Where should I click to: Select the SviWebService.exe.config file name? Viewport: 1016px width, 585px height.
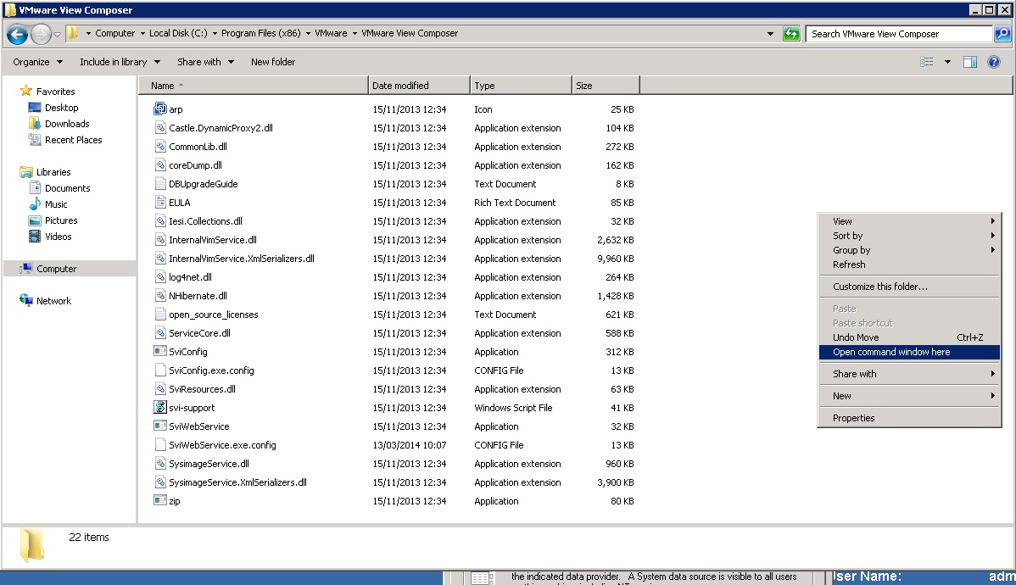[x=222, y=445]
